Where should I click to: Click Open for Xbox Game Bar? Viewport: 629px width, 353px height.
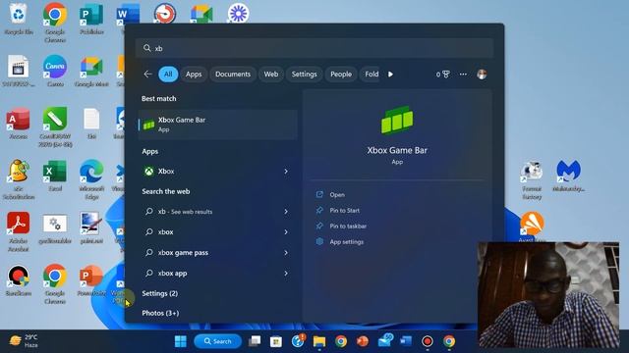click(x=337, y=195)
